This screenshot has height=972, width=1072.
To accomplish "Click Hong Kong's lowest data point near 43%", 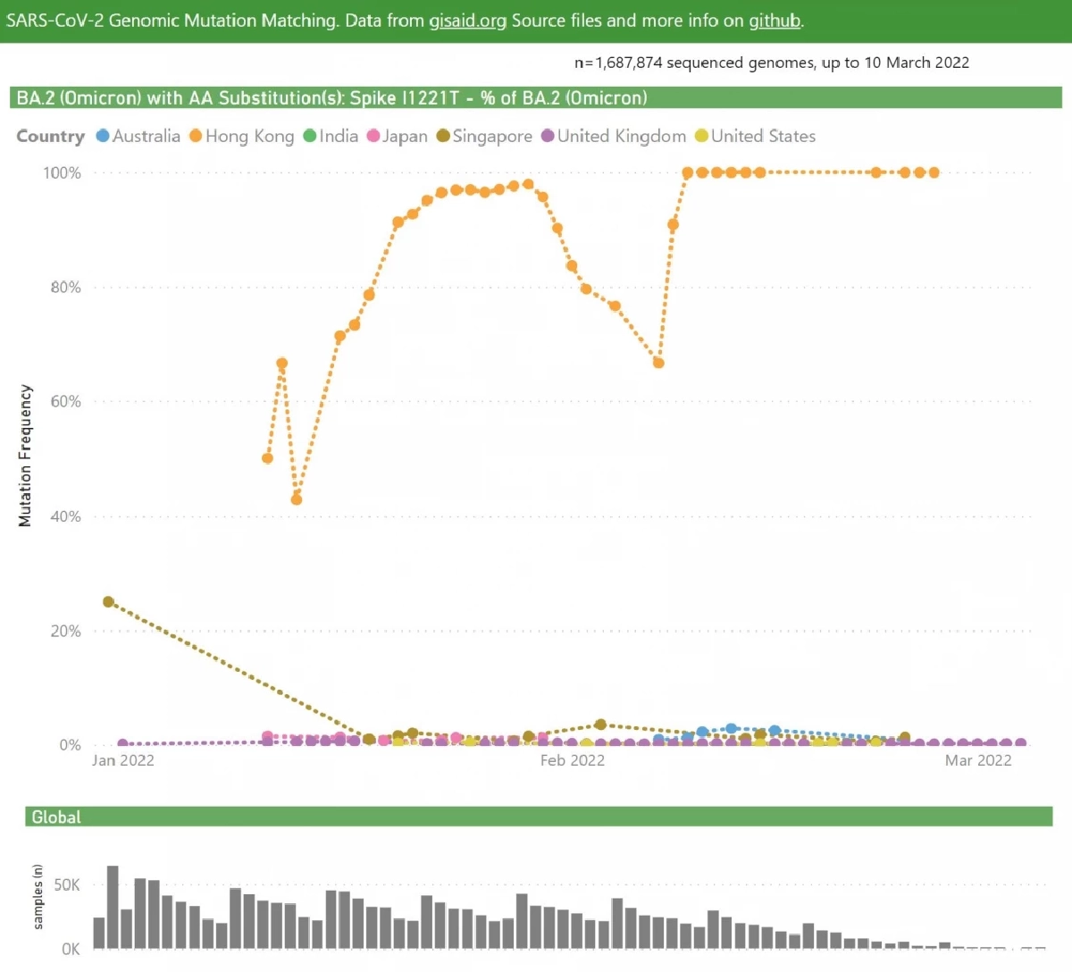I will click(x=297, y=499).
